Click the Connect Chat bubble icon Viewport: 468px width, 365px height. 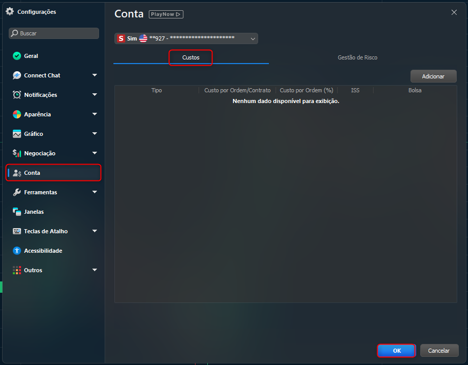click(x=17, y=75)
